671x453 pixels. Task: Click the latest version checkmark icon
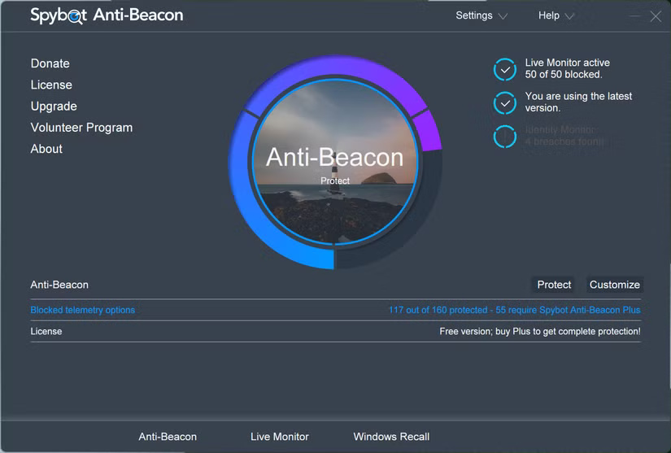505,103
